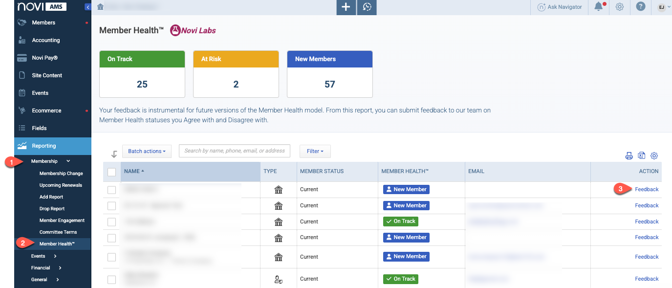The image size is (672, 288).
Task: Click the bank building icon in top bar
Action: coord(100,7)
